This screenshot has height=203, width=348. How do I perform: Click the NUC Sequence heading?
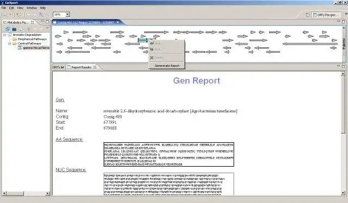pos(71,170)
